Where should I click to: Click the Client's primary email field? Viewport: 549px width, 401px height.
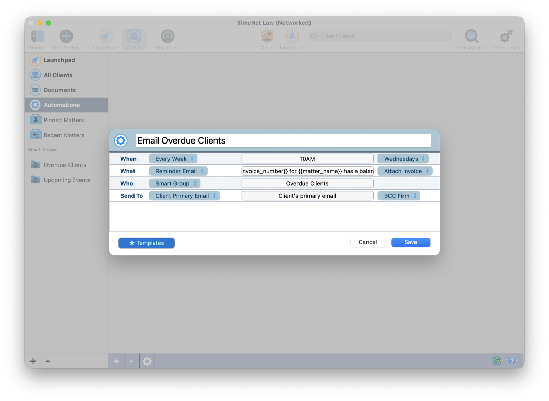[x=307, y=196]
